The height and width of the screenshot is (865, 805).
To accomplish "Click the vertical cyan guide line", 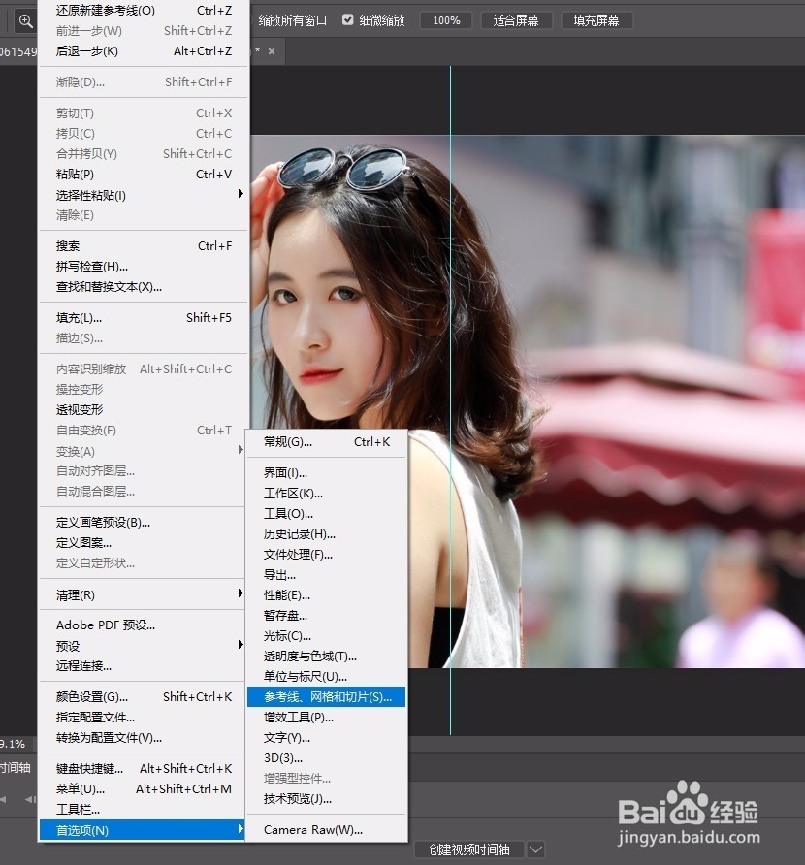I will pos(450,400).
